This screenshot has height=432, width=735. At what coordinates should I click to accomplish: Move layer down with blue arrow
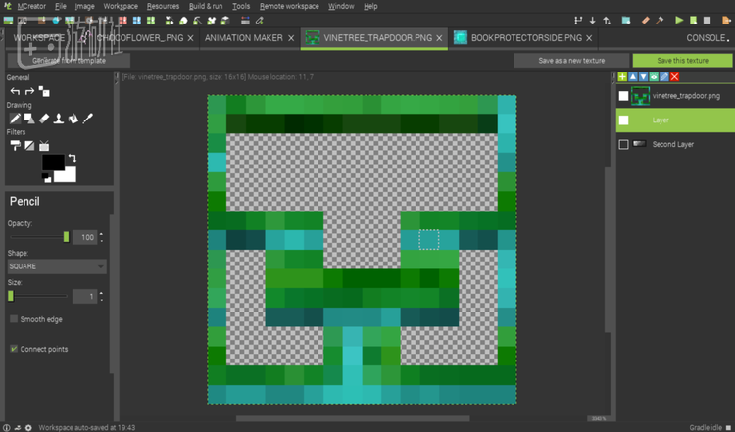(x=643, y=76)
